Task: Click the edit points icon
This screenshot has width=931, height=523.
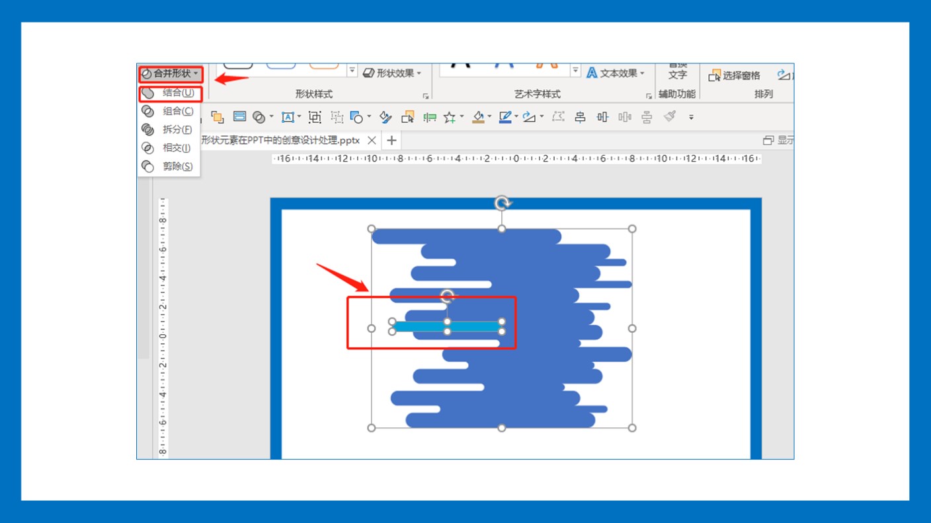Action: 558,117
